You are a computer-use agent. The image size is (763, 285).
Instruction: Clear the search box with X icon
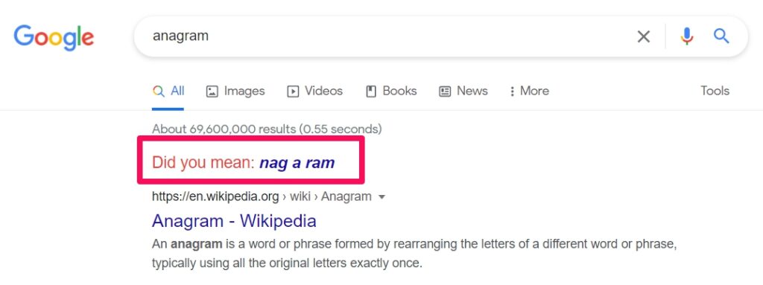(643, 36)
